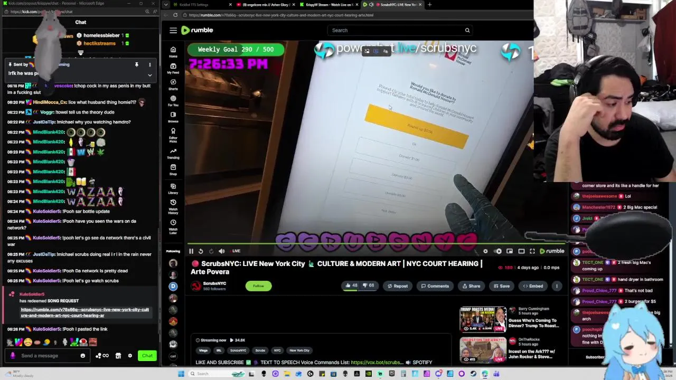The image size is (676, 380).
Task: Enter fullscreen video mode
Action: (532, 251)
